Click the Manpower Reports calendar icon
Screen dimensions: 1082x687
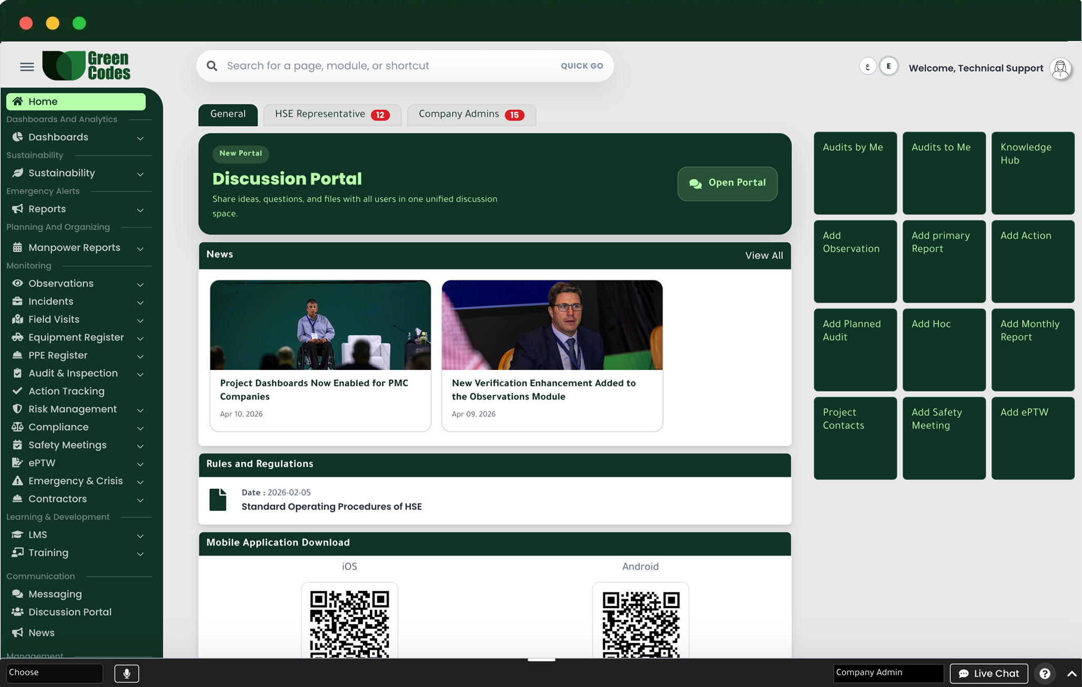17,248
